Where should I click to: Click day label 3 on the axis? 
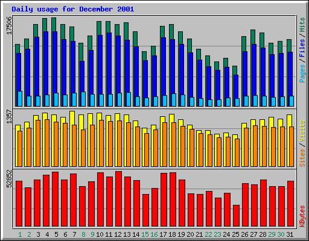pos(38,234)
